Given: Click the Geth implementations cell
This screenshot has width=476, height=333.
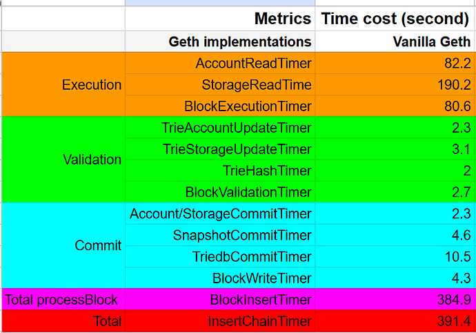Looking at the screenshot, I should pos(220,41).
